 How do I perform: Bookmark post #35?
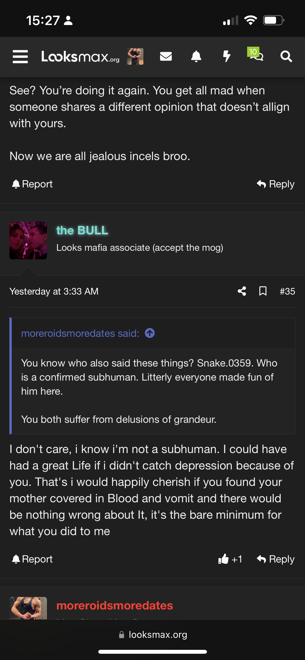tap(263, 291)
